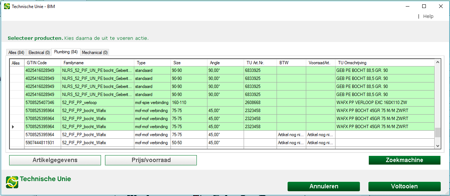This screenshot has height=196, width=450.
Task: Click the Technische Unie title bar icon
Action: tap(7, 7)
